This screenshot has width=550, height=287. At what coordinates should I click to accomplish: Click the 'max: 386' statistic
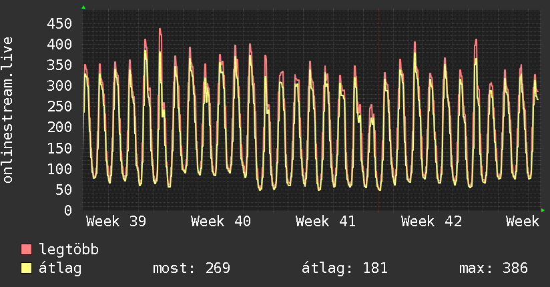493,268
